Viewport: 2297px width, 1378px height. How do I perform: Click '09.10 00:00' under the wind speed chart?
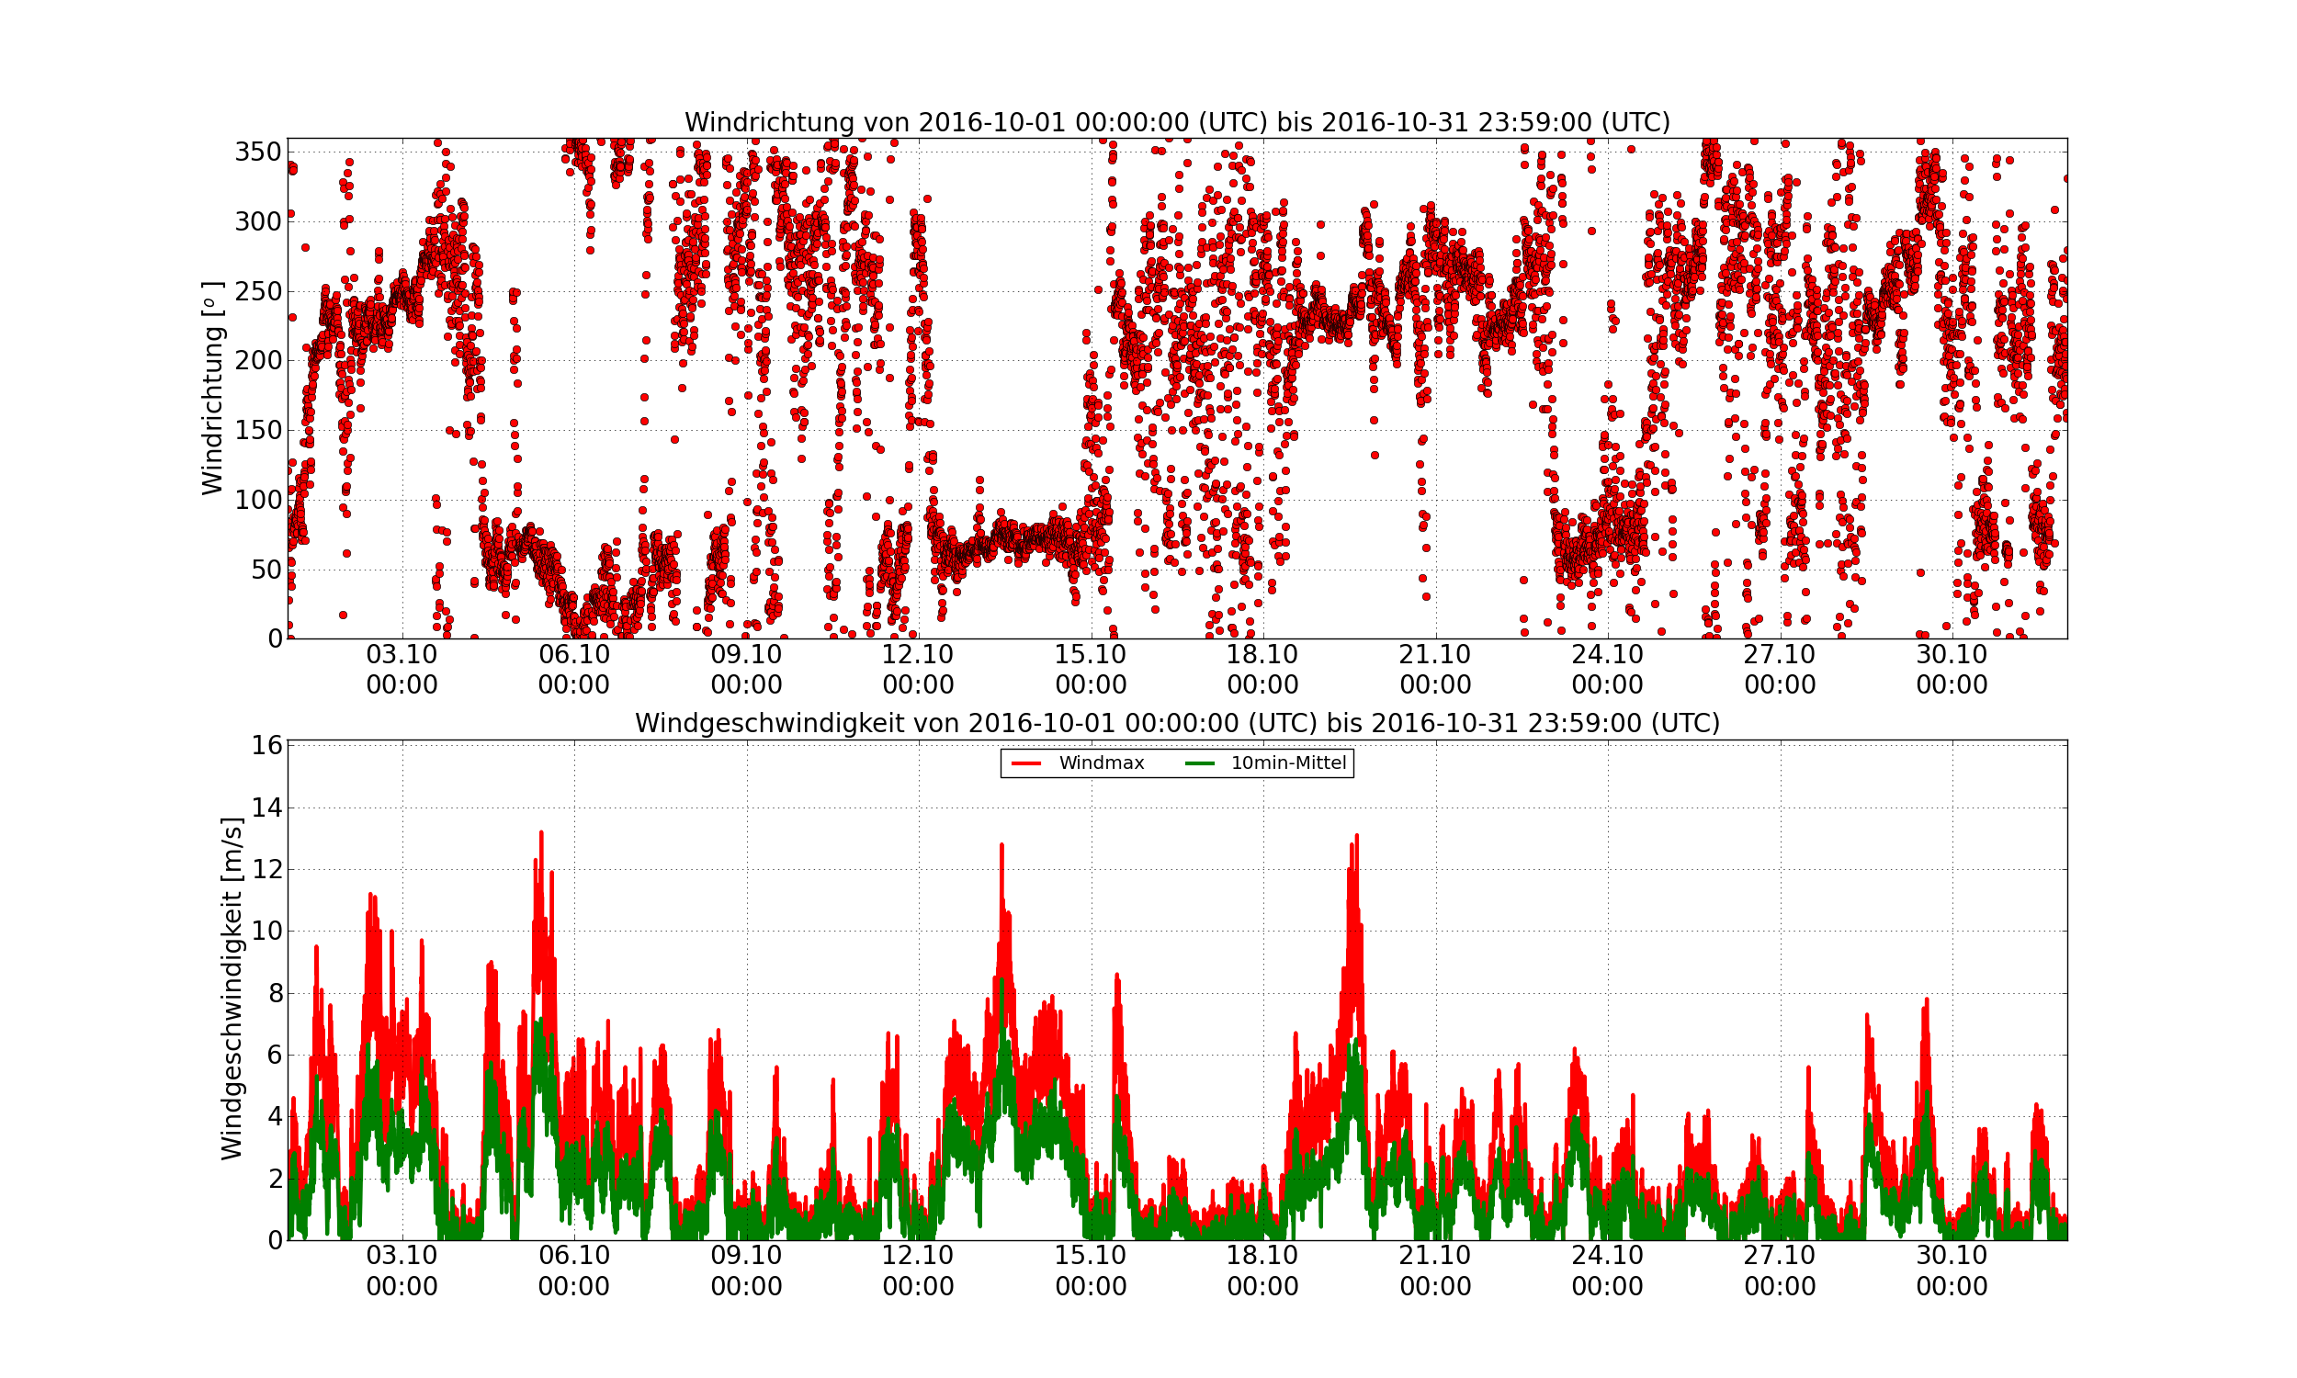click(x=746, y=1271)
